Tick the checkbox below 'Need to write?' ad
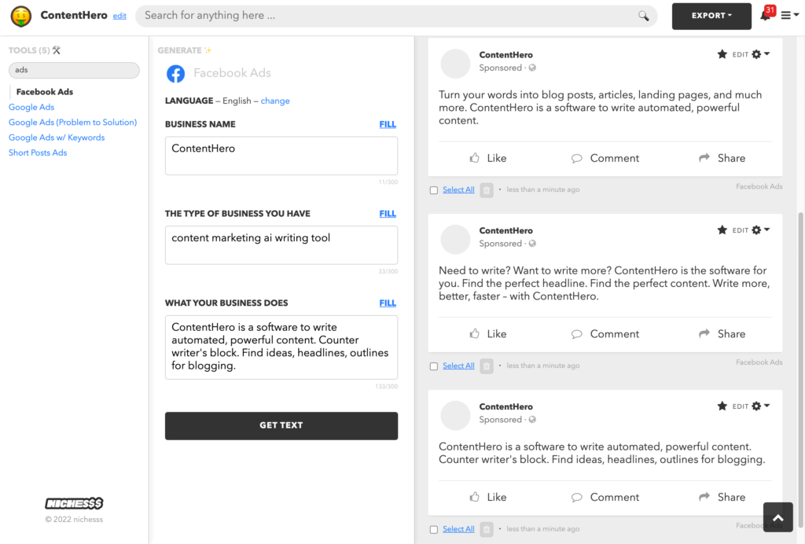The height and width of the screenshot is (544, 805). (x=434, y=366)
